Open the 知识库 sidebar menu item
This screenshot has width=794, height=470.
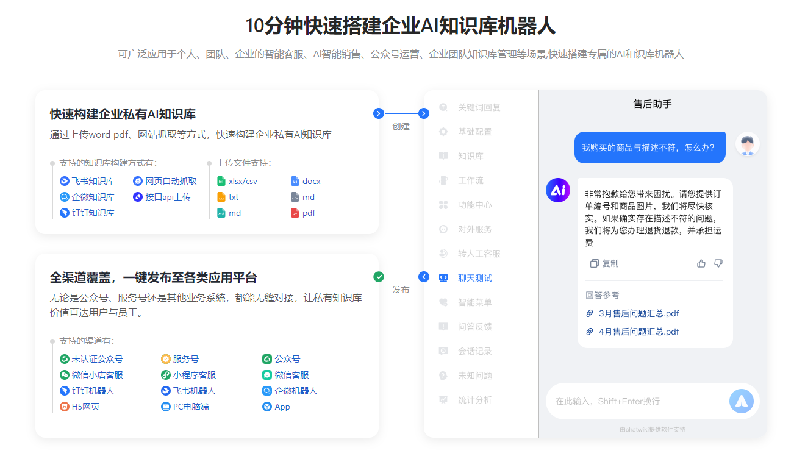470,156
